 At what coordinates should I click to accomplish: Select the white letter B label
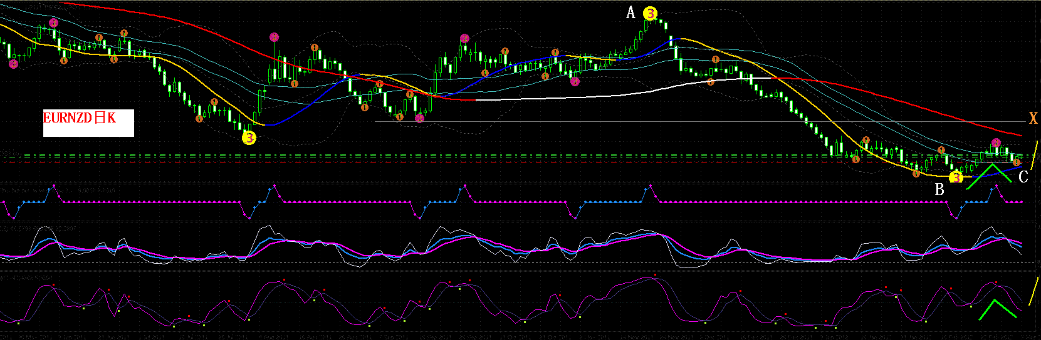939,190
